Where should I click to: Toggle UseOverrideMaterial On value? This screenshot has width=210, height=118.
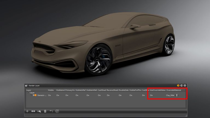151,95
